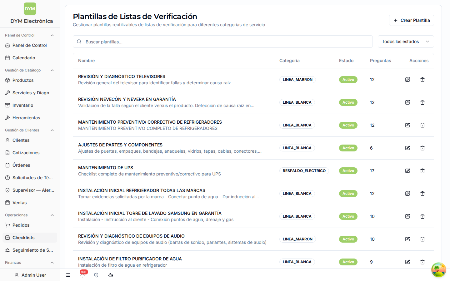Image resolution: width=450 pixels, height=281 pixels.
Task: Click LINEA_BLANCA badge in FILTRO PURIFICADOR row
Action: pos(297,262)
